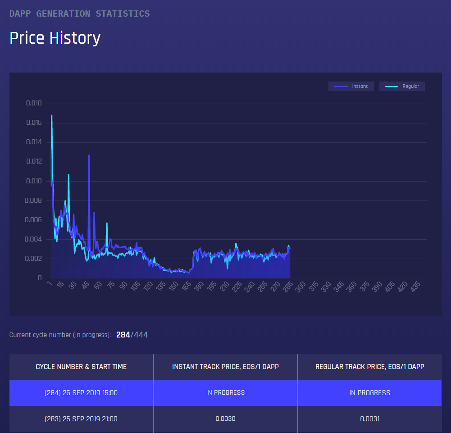
Task: Click the Instant Track Price column header
Action: tap(225, 367)
